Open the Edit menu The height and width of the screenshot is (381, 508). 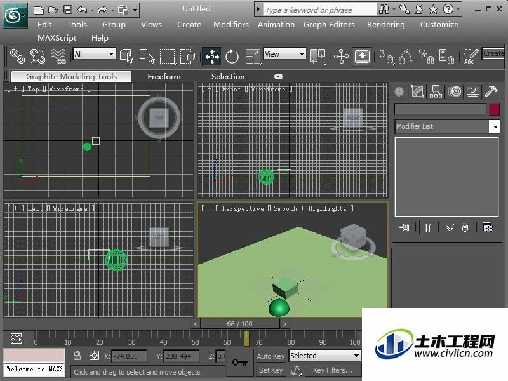[x=44, y=25]
